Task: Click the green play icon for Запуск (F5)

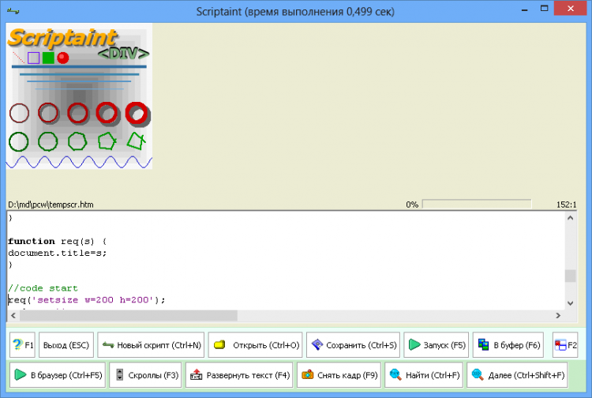Action: click(x=414, y=344)
